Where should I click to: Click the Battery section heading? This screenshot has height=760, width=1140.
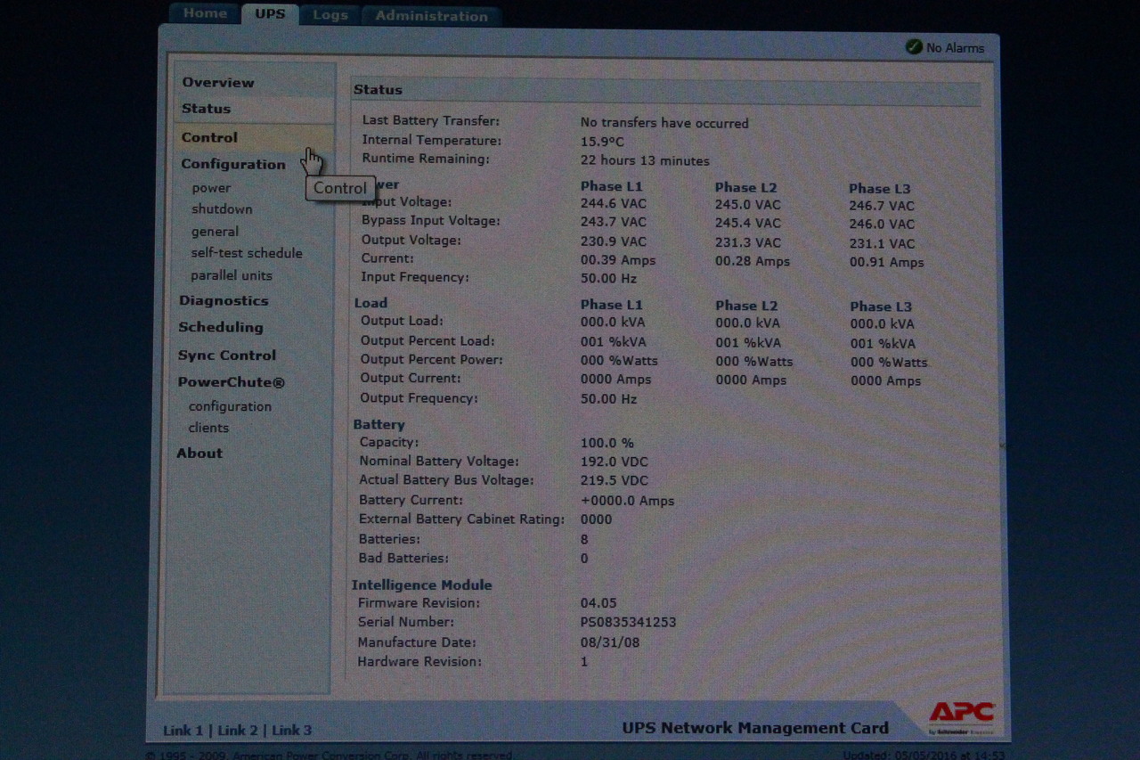pos(379,424)
